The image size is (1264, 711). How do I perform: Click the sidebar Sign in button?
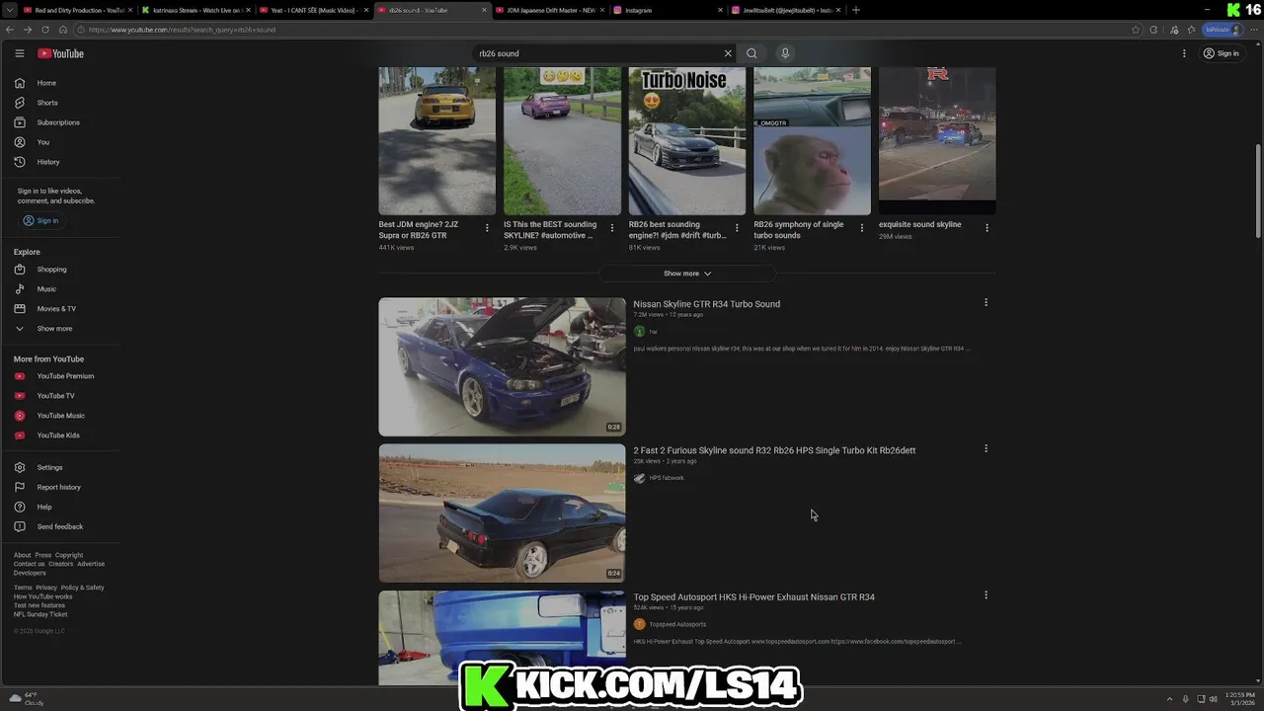point(40,220)
